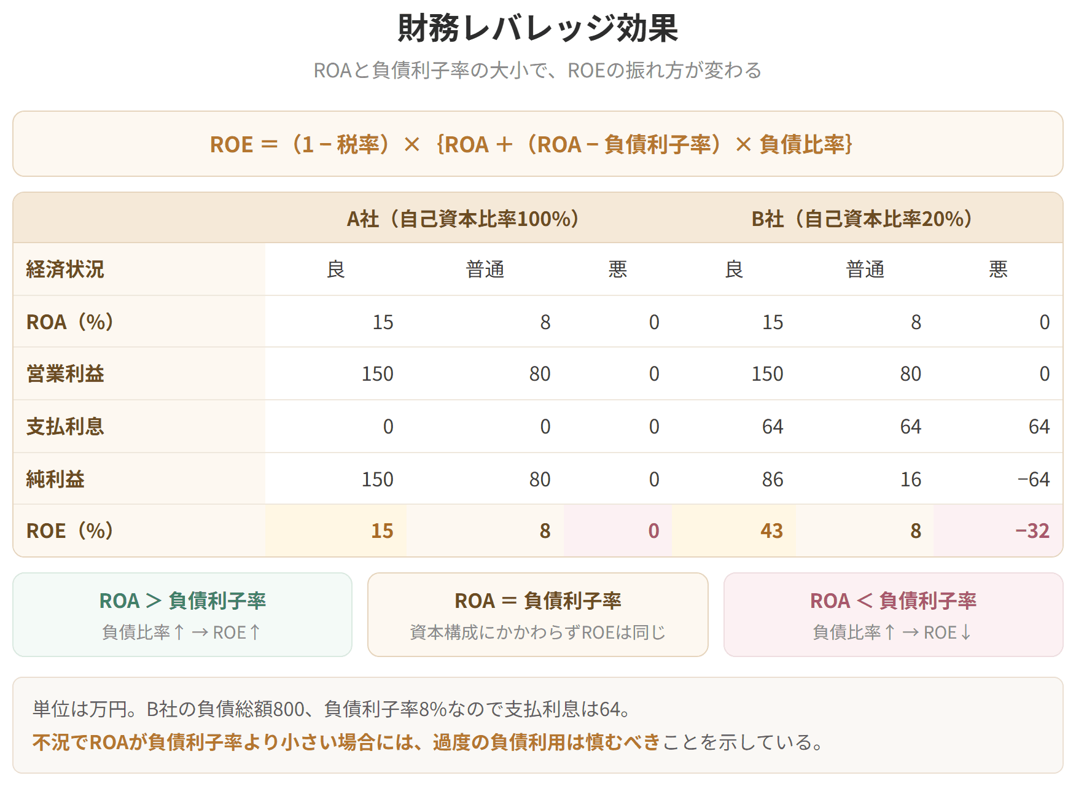Viewport: 1076px width, 786px height.
Task: Select A社 ROE value 15
Action: pos(382,531)
